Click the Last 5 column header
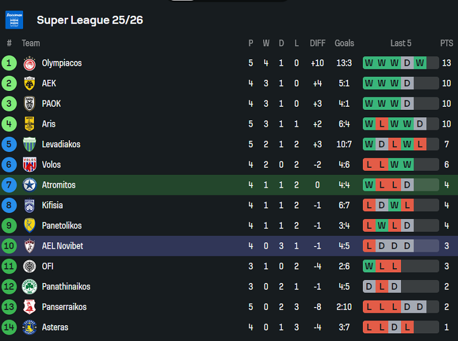 click(x=401, y=43)
